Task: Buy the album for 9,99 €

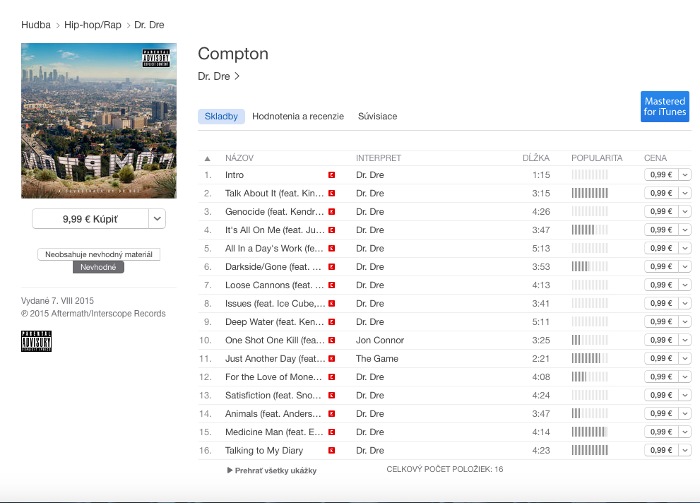Action: click(90, 219)
